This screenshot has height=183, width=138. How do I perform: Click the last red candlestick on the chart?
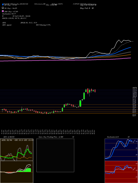point(95,91)
